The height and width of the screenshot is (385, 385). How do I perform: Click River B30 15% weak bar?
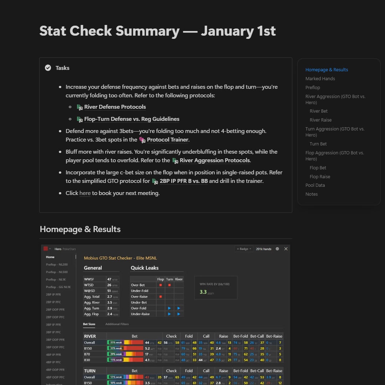point(125,360)
